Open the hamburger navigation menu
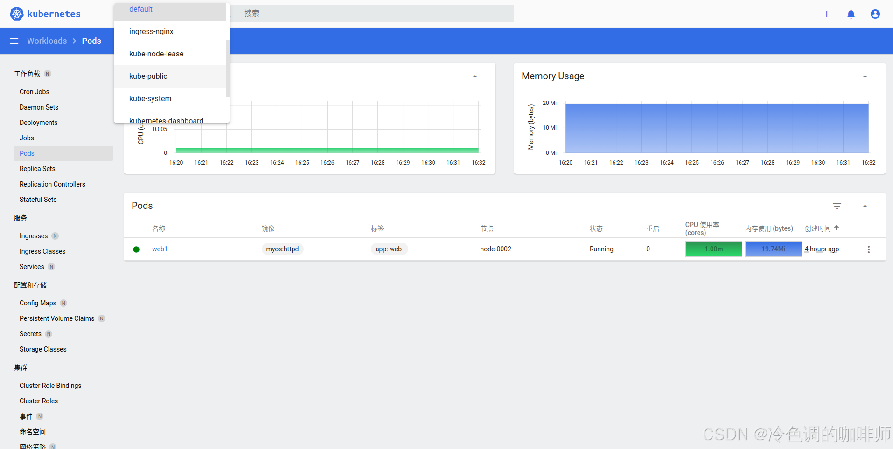Image resolution: width=893 pixels, height=449 pixels. pyautogui.click(x=14, y=41)
